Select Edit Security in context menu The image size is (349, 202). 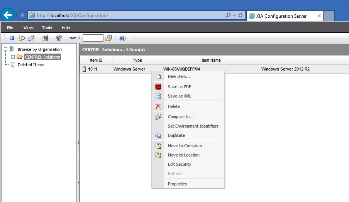[188, 164]
